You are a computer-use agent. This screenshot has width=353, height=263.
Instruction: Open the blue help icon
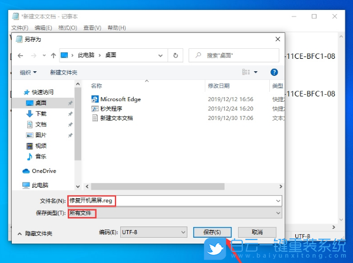tap(274, 72)
